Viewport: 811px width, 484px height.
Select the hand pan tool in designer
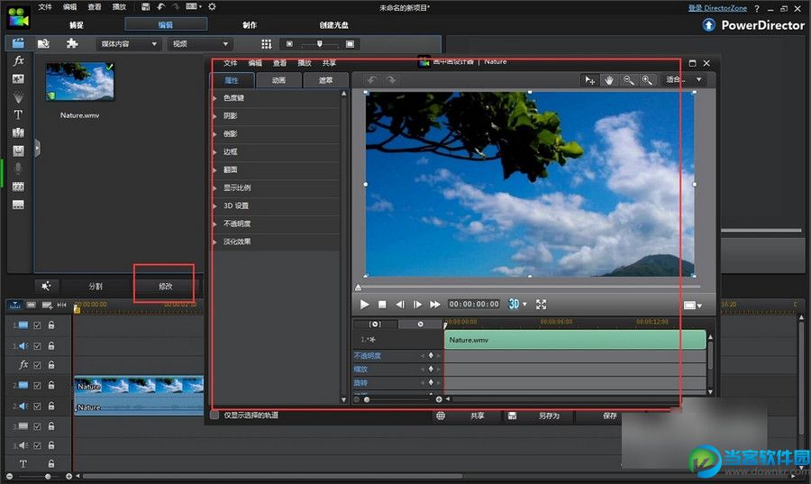(x=609, y=80)
